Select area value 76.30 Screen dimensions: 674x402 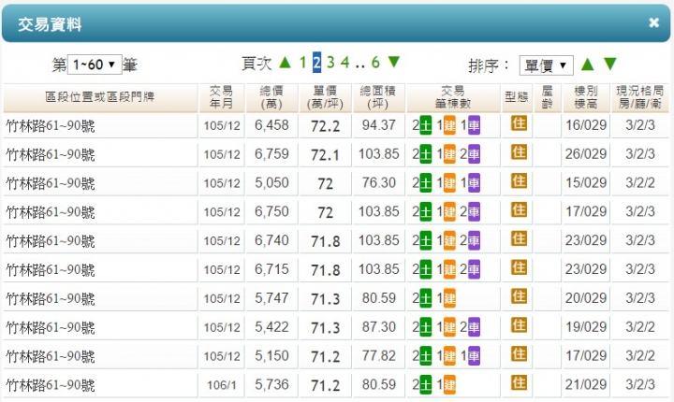pos(379,182)
